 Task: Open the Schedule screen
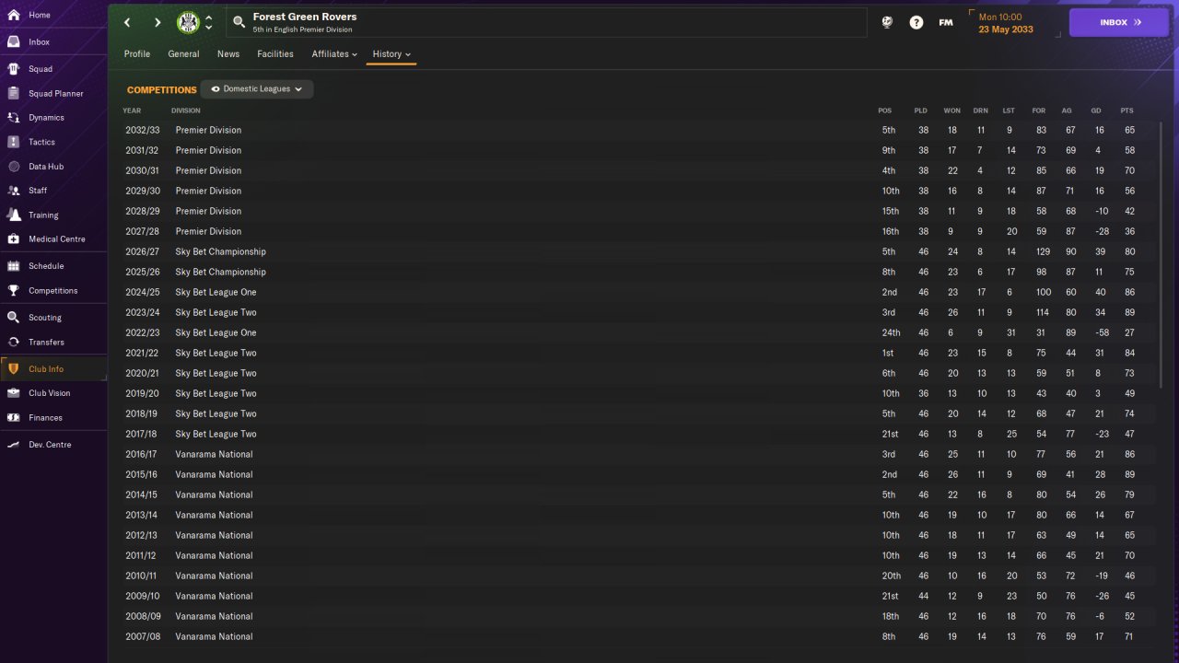pyautogui.click(x=53, y=266)
